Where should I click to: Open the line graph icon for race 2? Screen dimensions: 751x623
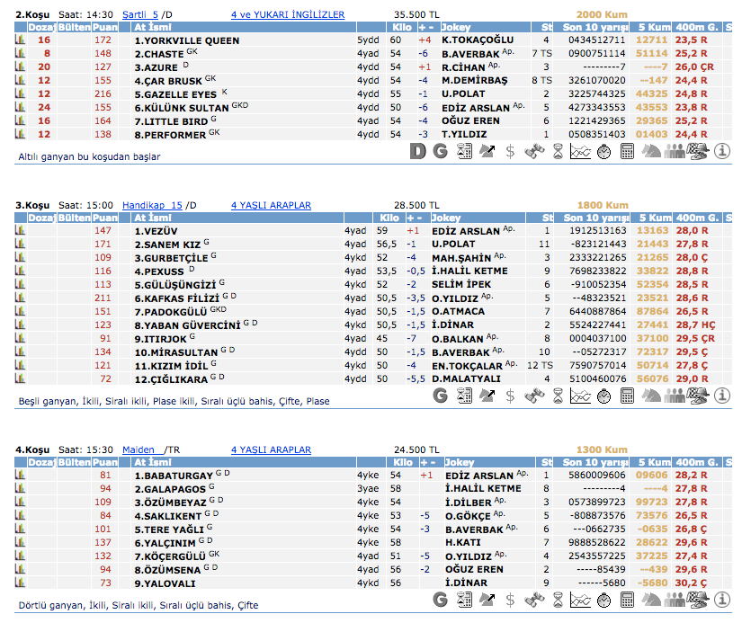pyautogui.click(x=580, y=152)
